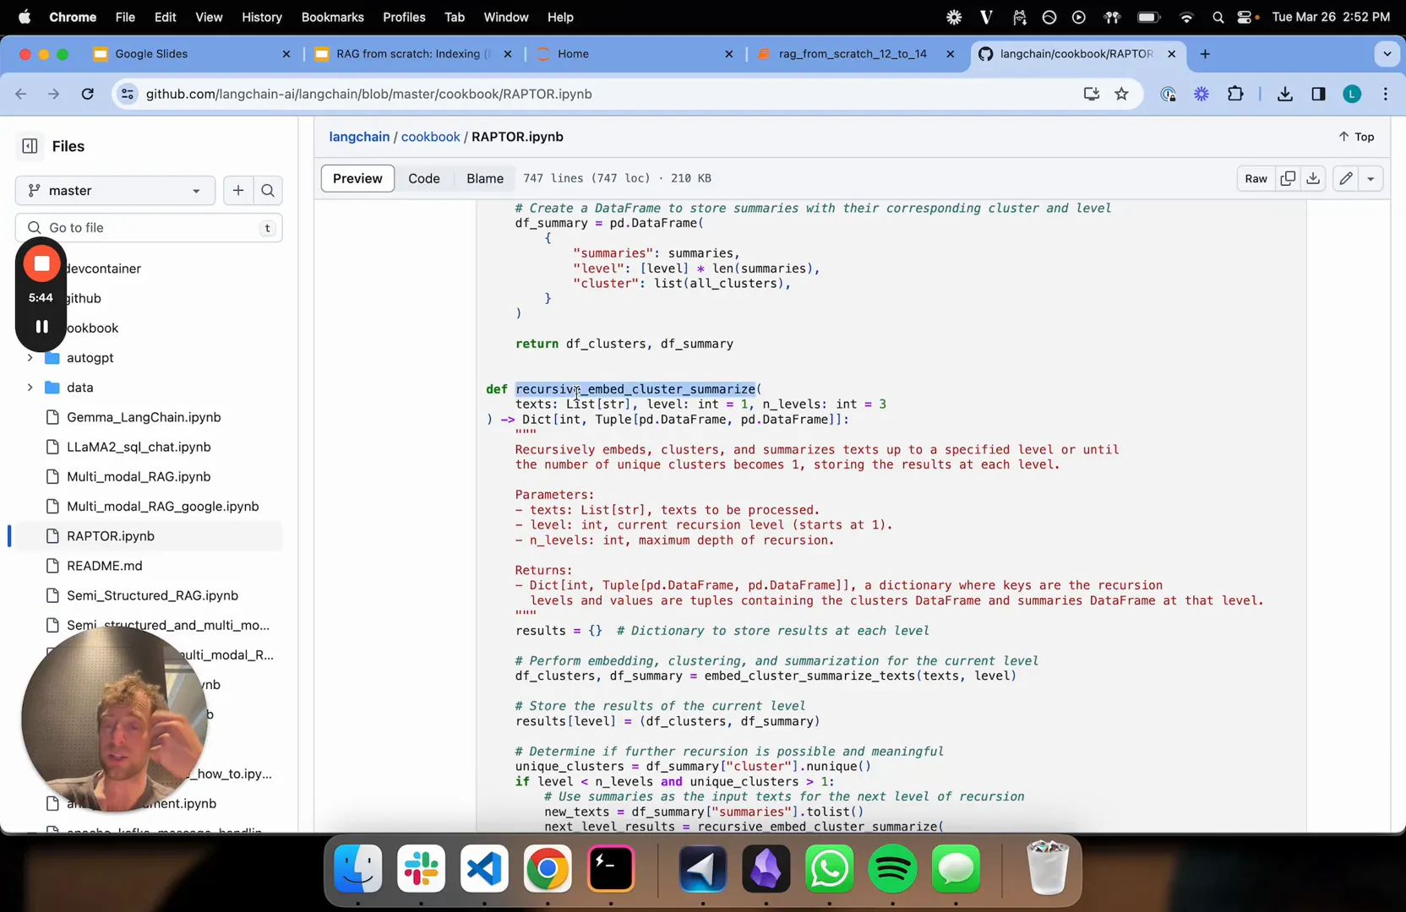
Task: View site information icon
Action: 128,94
